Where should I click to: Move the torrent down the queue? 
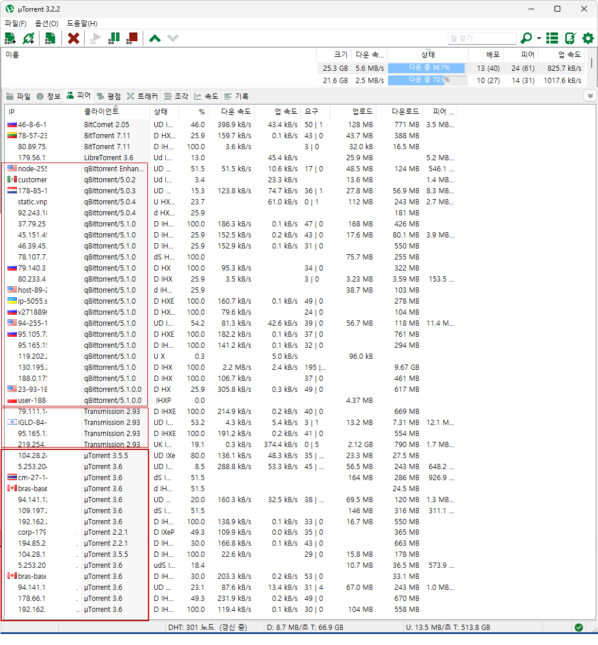173,39
